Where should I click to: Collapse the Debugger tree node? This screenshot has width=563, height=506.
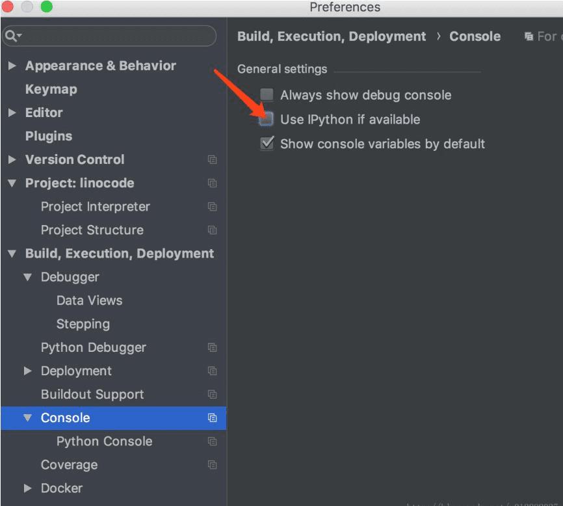(x=28, y=277)
